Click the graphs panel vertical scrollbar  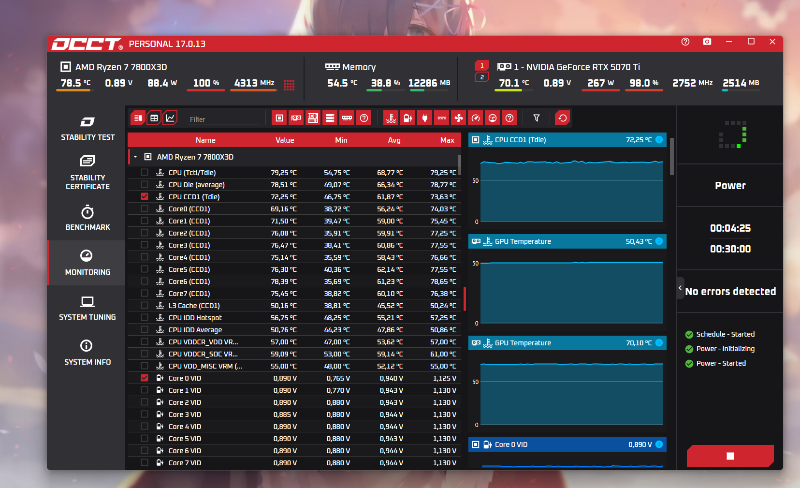tap(672, 156)
